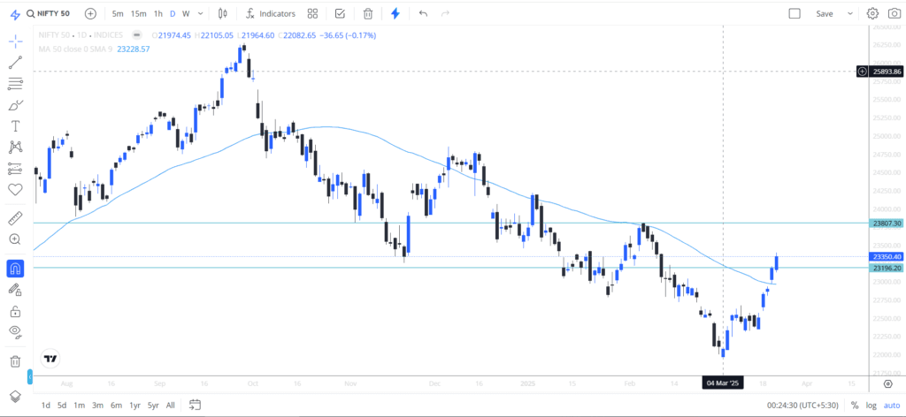906x417 pixels.
Task: Set the range to 1yr
Action: coord(134,405)
